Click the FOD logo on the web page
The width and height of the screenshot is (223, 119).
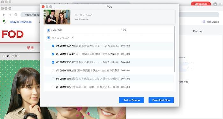point(12,34)
